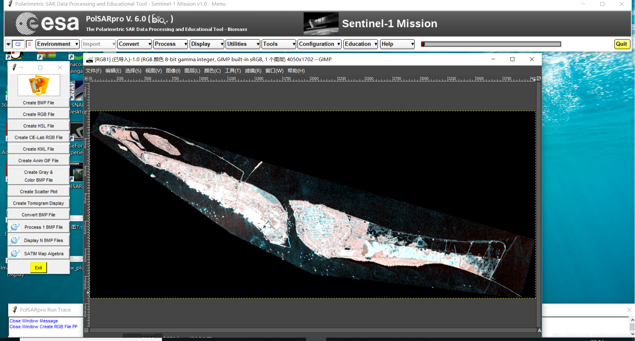Expand the Environment dropdown in PolSARpro

pos(58,44)
